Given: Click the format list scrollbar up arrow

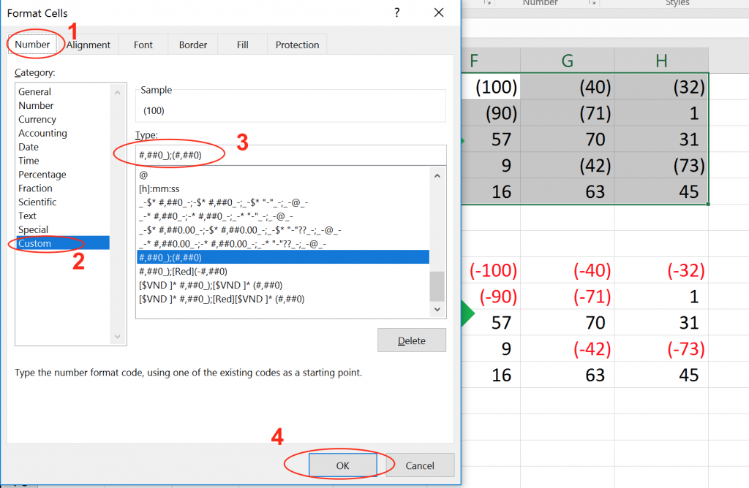Looking at the screenshot, I should pos(437,175).
